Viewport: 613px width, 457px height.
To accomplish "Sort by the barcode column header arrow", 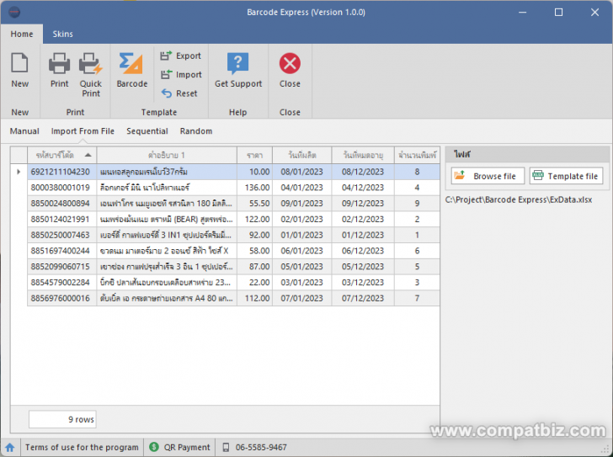I will pyautogui.click(x=88, y=155).
